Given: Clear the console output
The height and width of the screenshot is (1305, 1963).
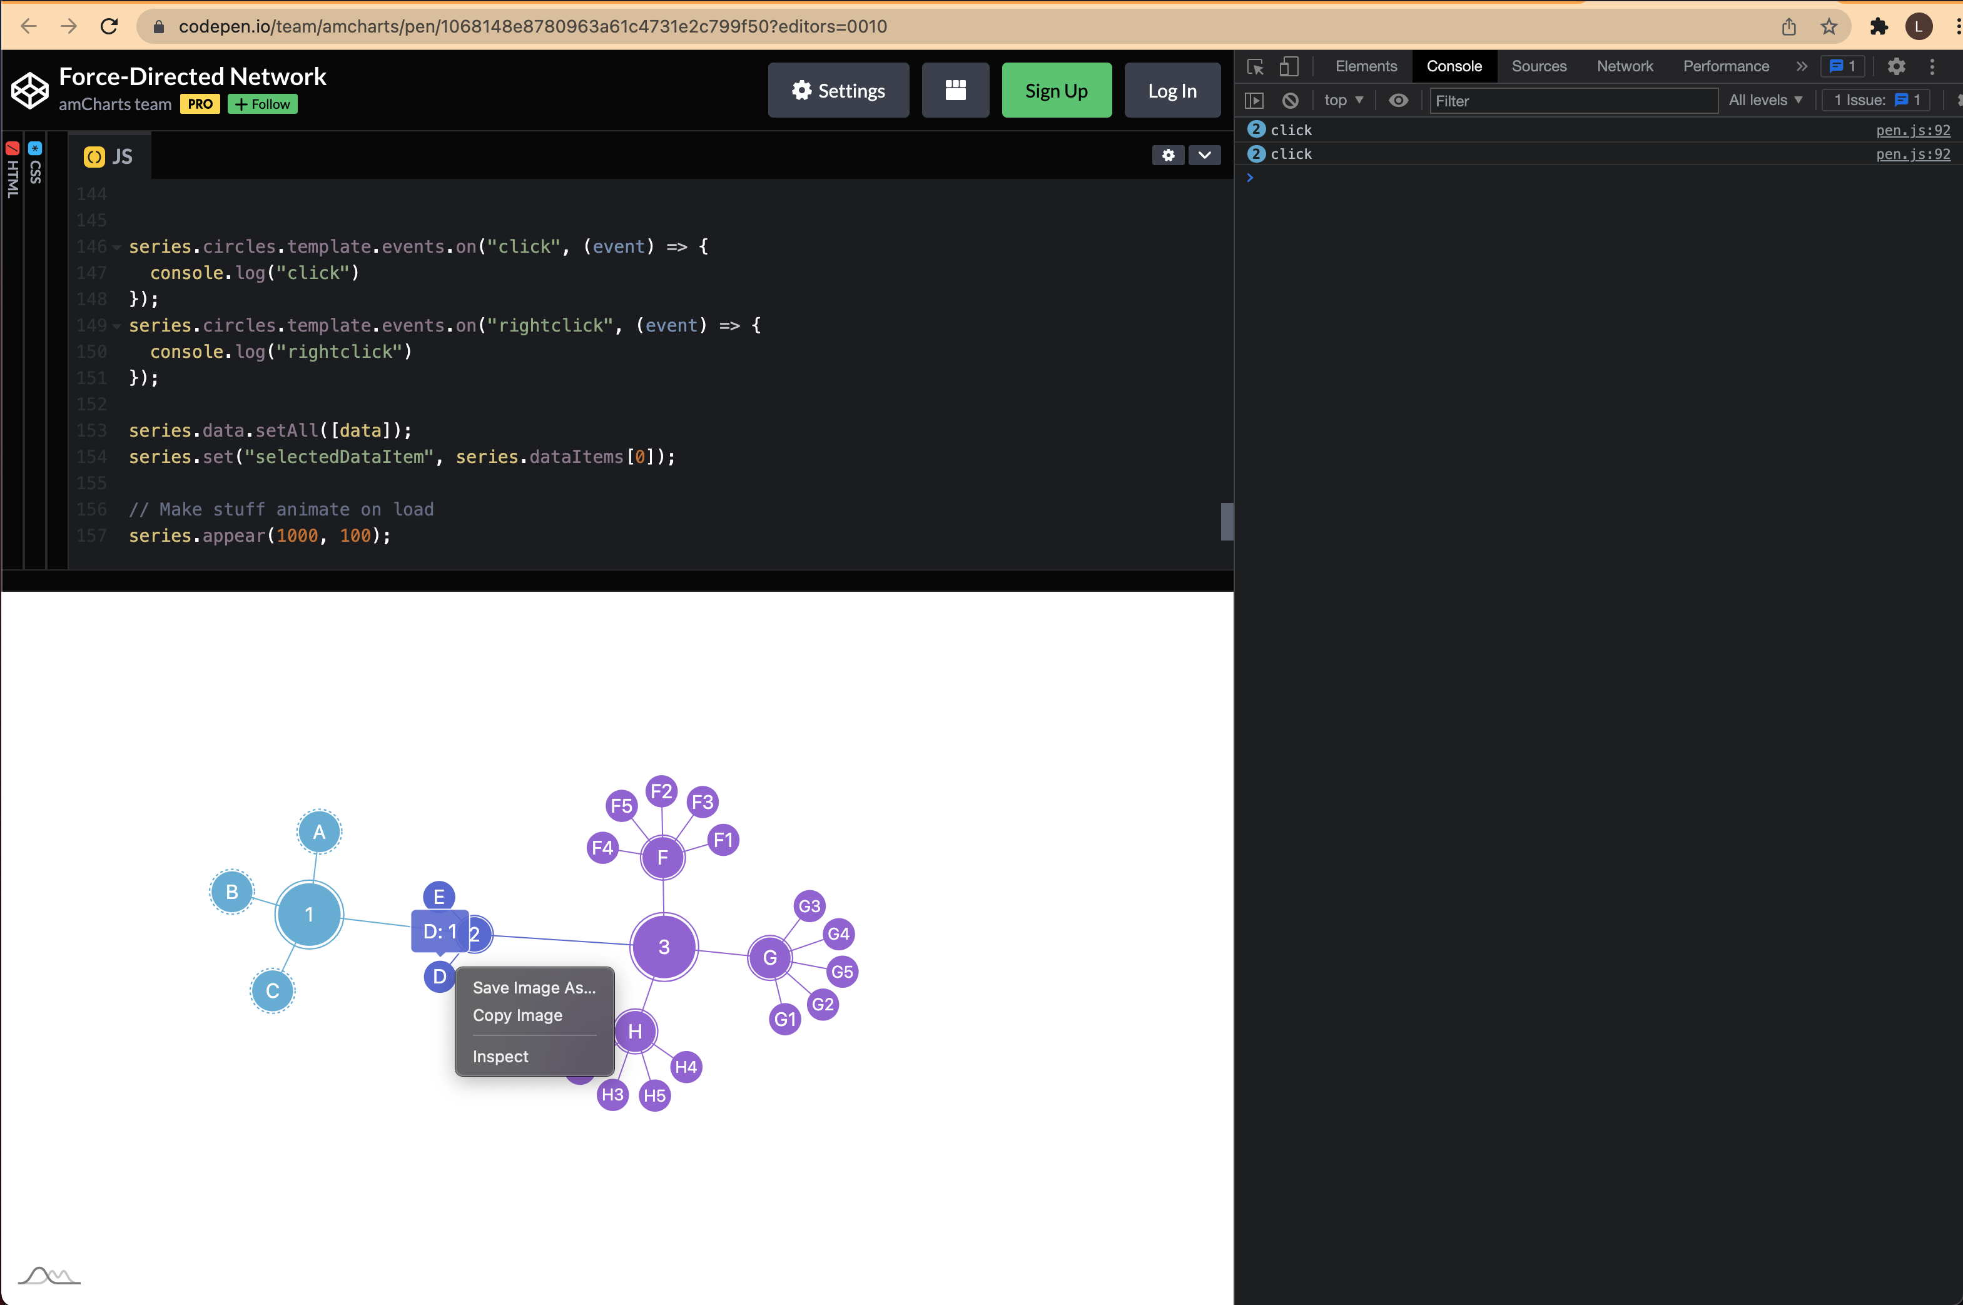Looking at the screenshot, I should (1290, 100).
